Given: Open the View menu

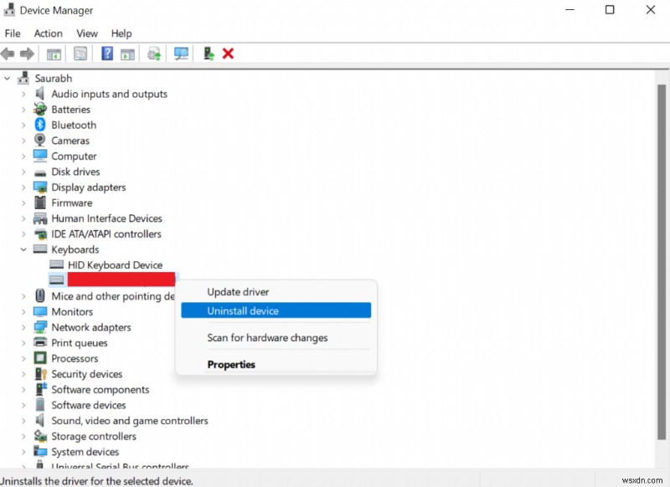Looking at the screenshot, I should point(87,33).
